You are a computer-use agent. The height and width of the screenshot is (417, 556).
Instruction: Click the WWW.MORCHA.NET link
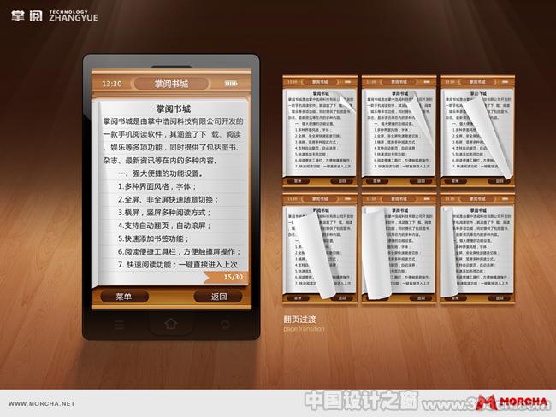tap(42, 403)
